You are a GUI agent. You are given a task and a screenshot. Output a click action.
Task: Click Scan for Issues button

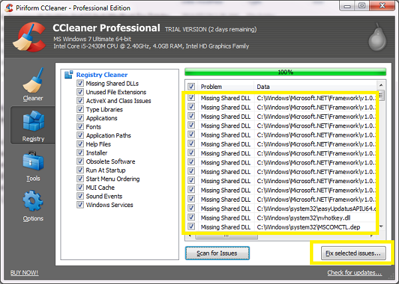(x=217, y=253)
